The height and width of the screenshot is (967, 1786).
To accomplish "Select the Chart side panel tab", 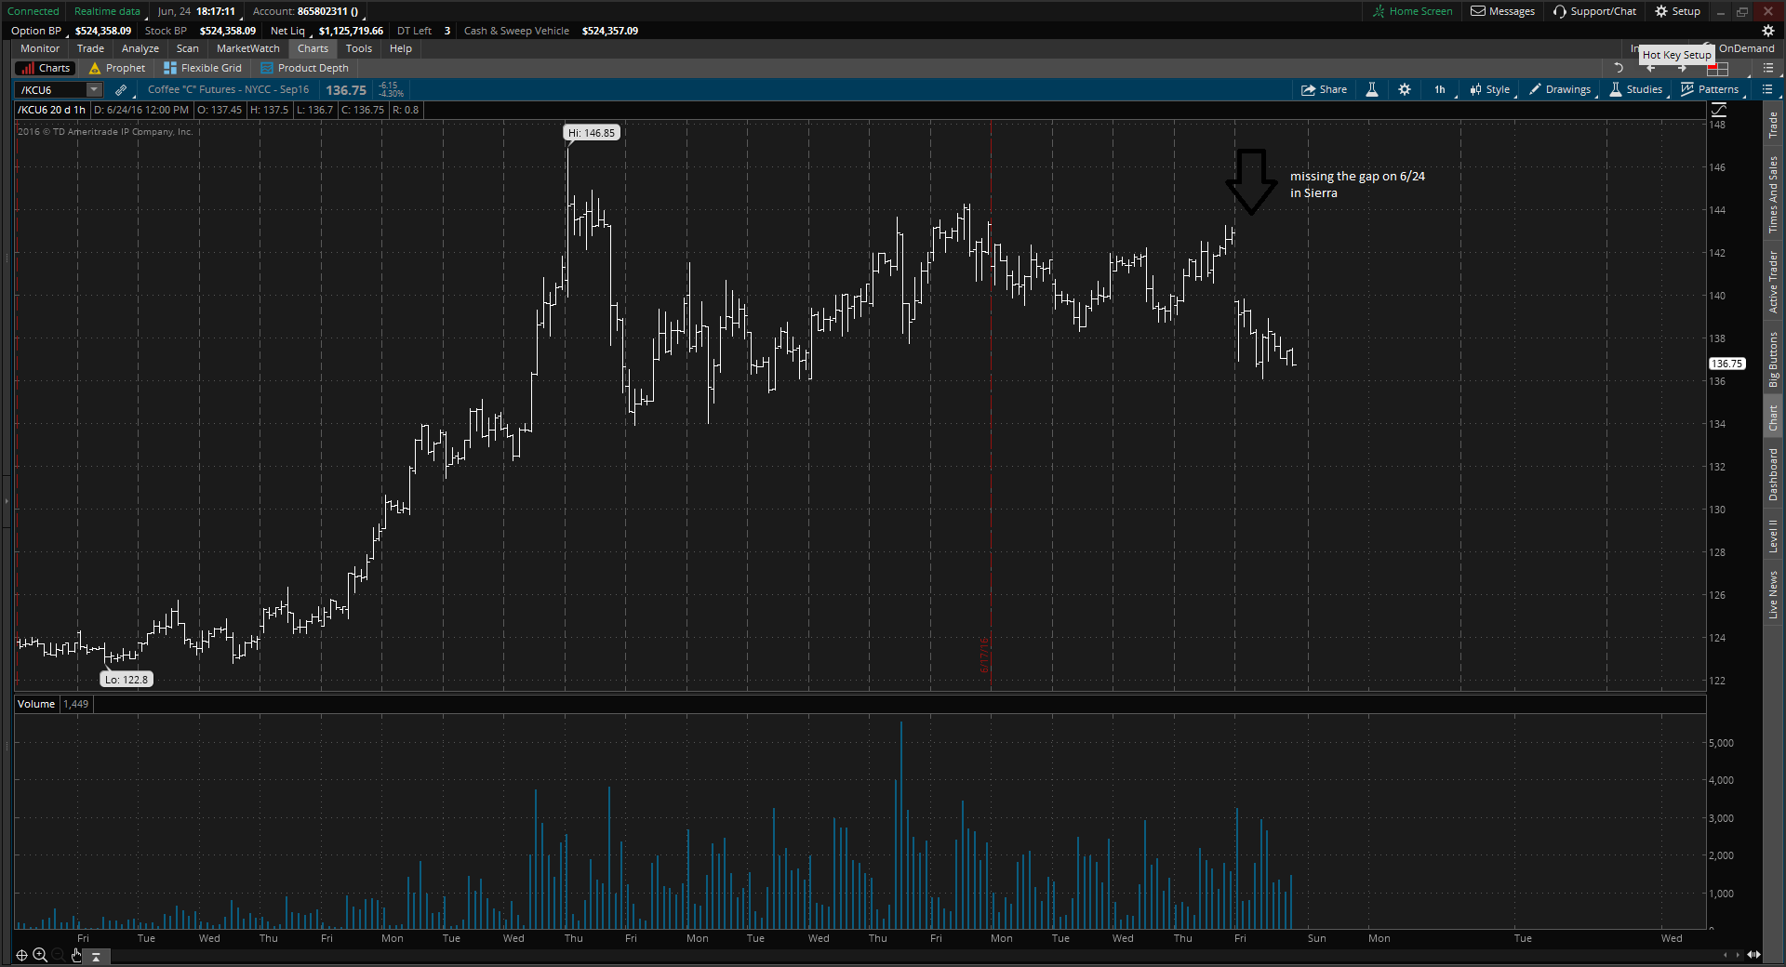I will [1774, 418].
